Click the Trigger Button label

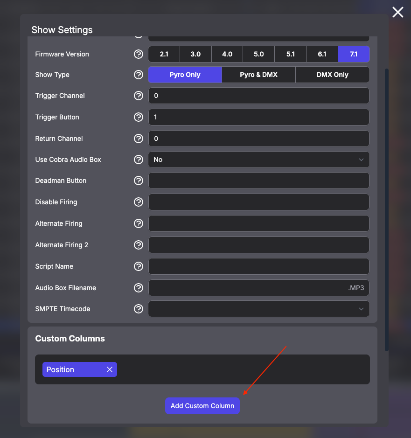(x=57, y=117)
